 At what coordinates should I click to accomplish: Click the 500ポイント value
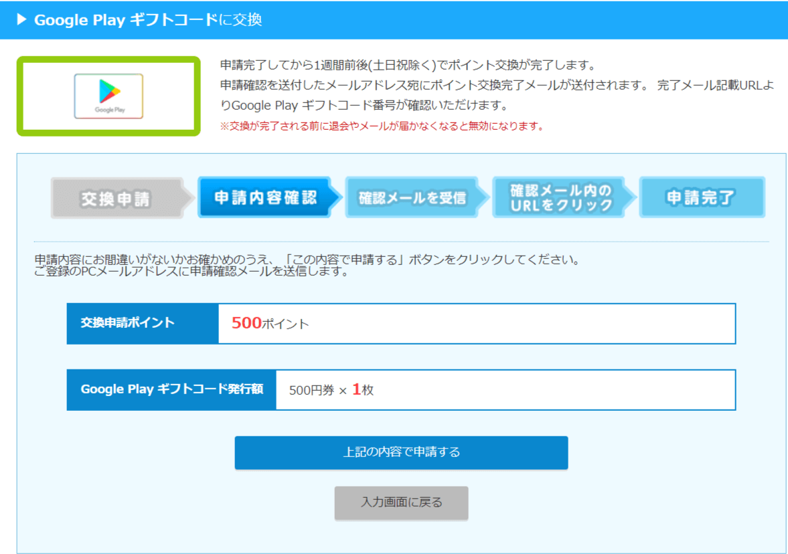click(270, 323)
